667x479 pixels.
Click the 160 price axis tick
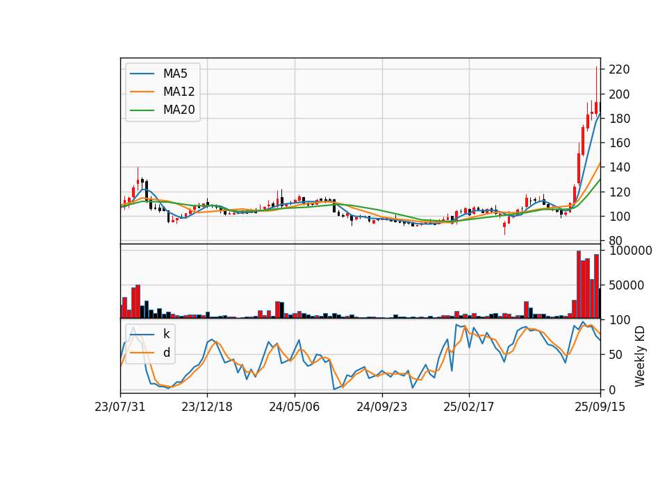(x=619, y=143)
